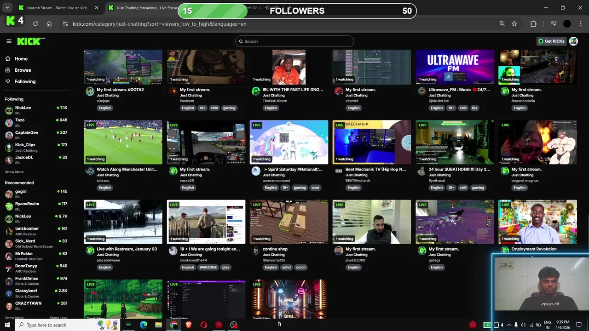Open the Kick hamburger sidebar menu
Screen dimensions: 589x331
9,41
